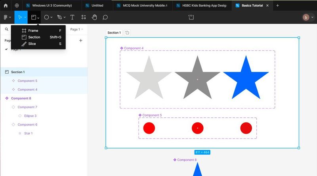Open the Resources tool

(x=84, y=17)
